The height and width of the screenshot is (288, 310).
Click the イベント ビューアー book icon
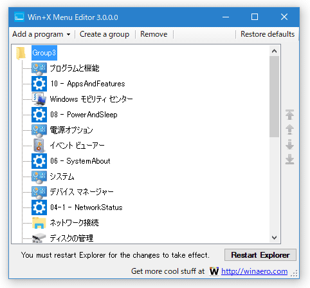(x=39, y=146)
